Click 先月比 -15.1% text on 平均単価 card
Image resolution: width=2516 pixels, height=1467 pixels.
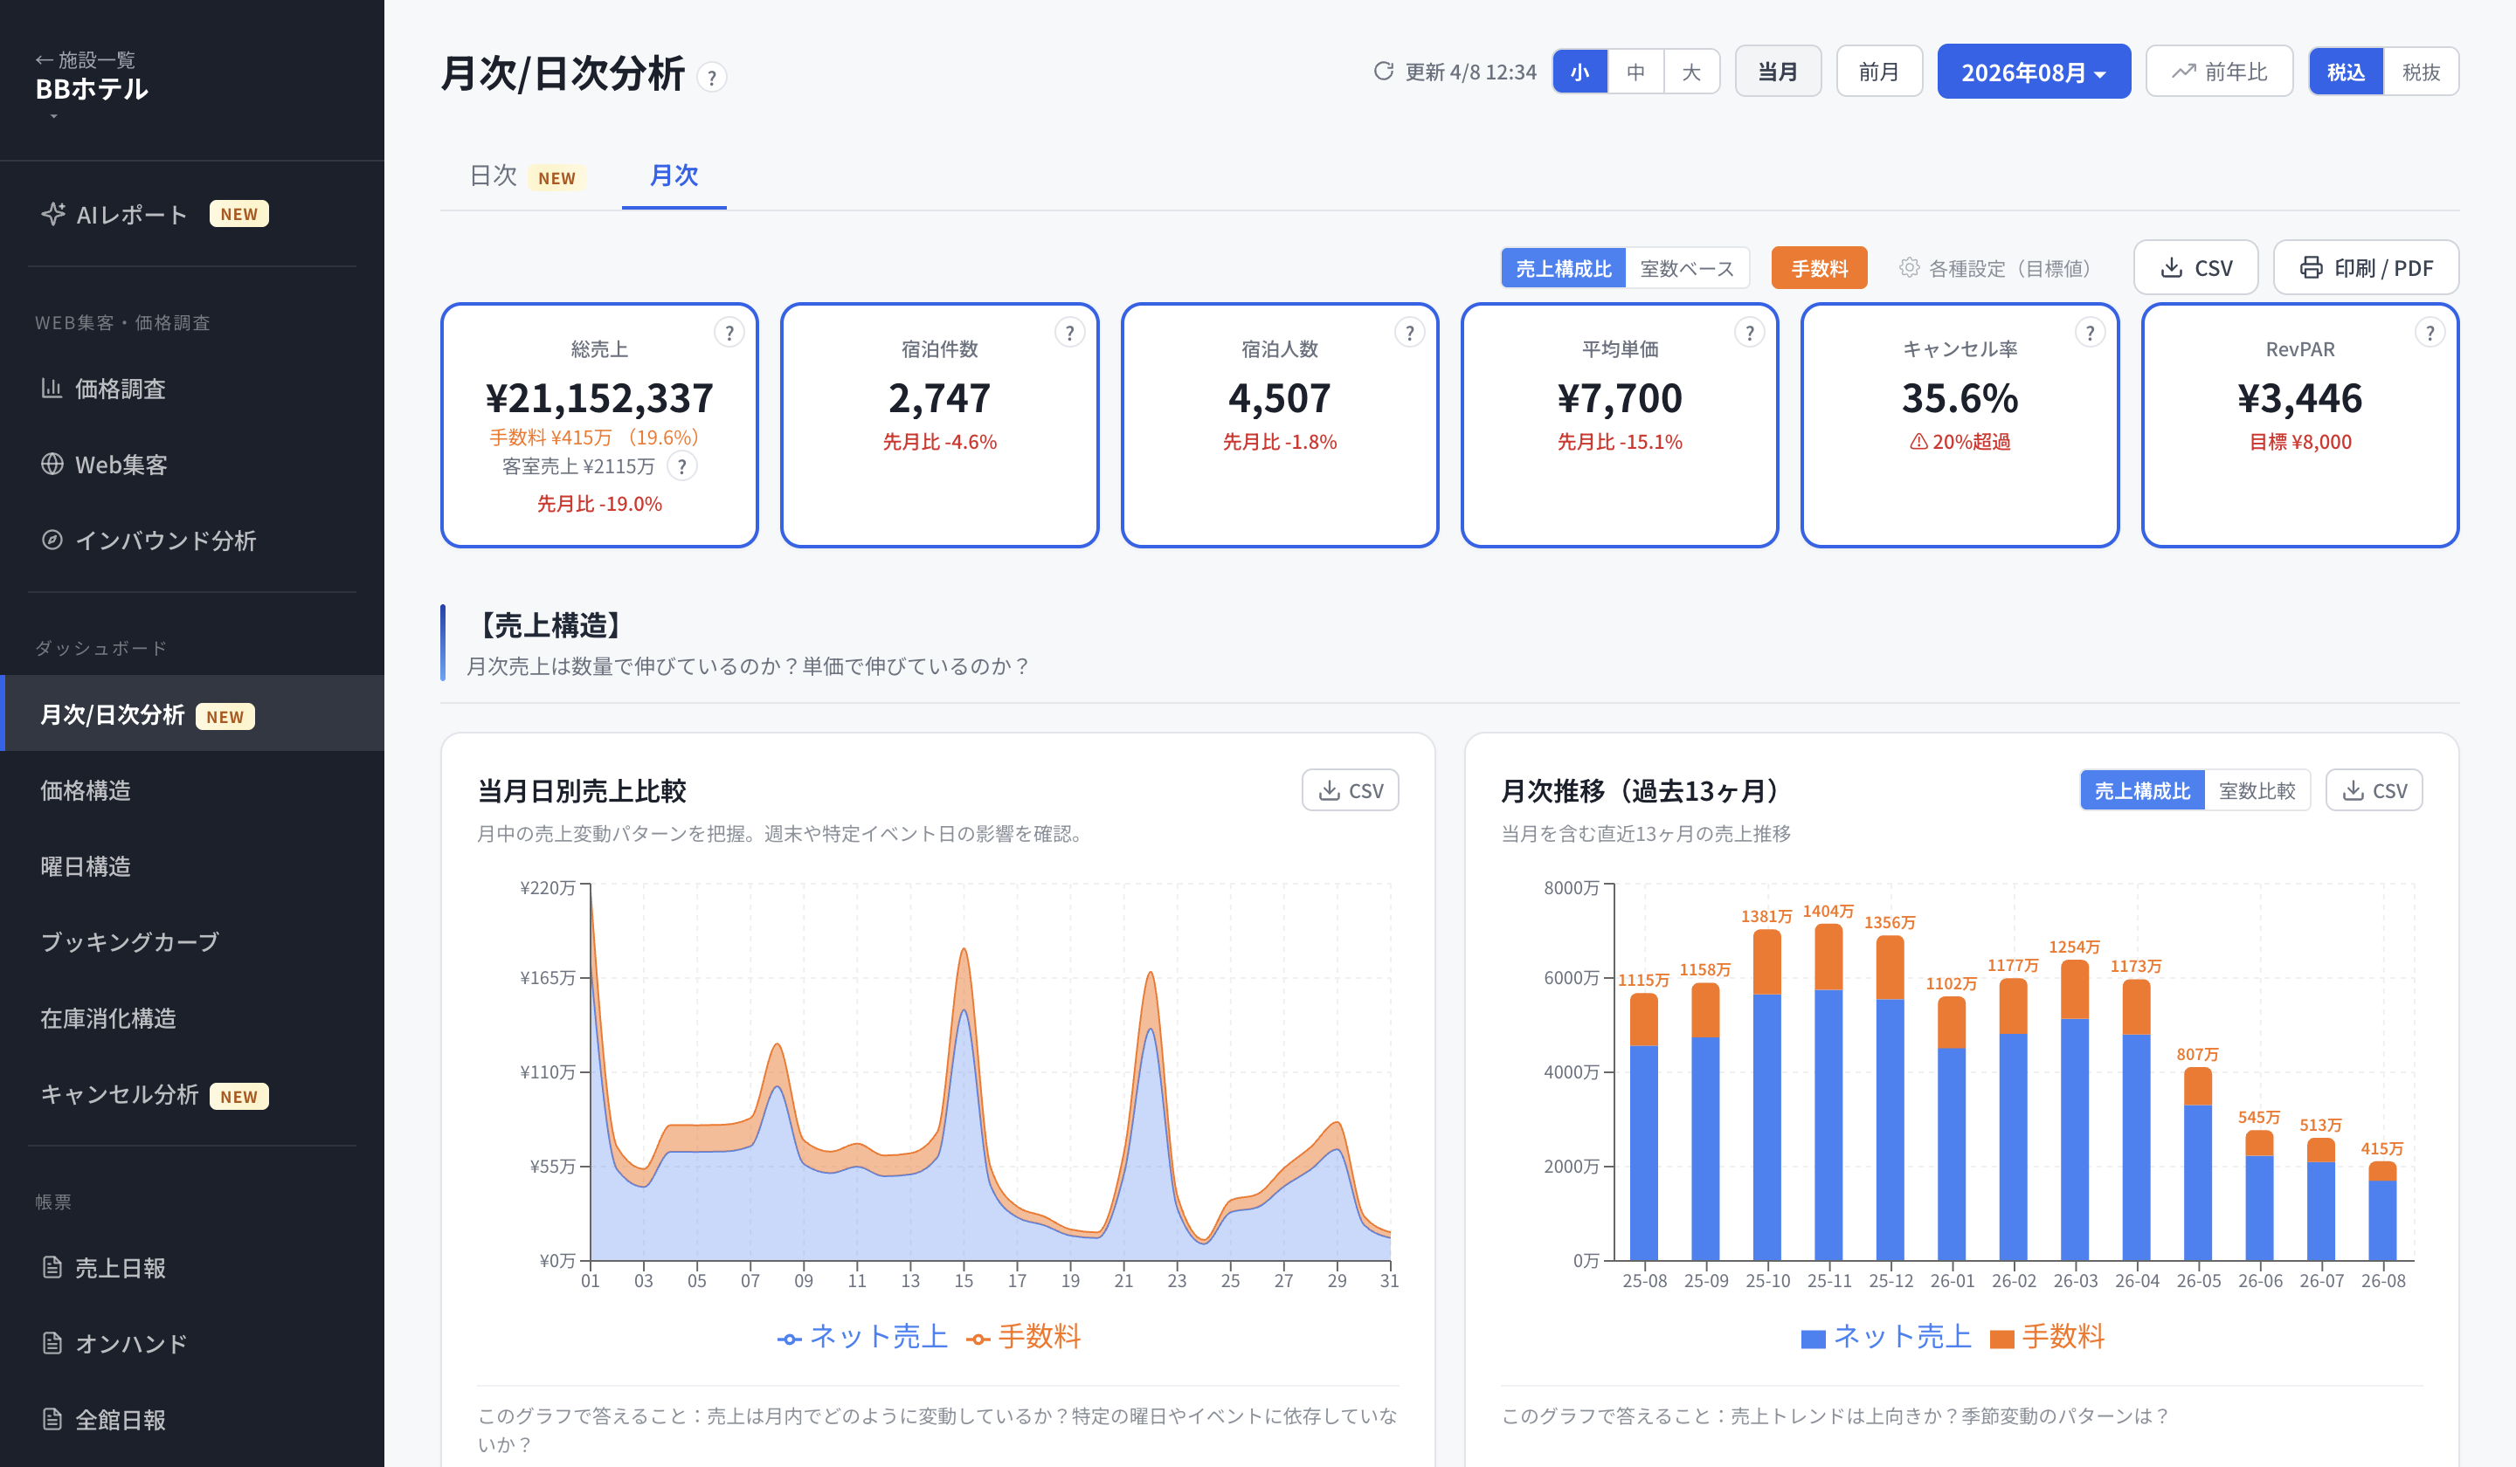(1620, 442)
